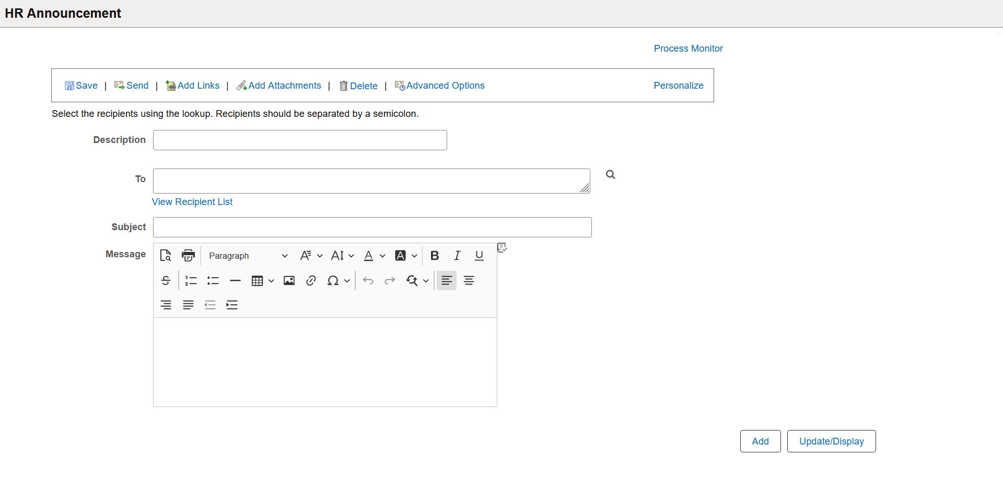Open the special characters omega dropdown

[338, 281]
